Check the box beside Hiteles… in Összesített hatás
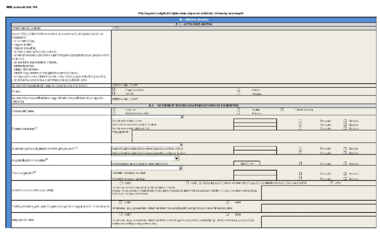Image resolution: width=380 pixels, height=234 pixels. pos(239,113)
